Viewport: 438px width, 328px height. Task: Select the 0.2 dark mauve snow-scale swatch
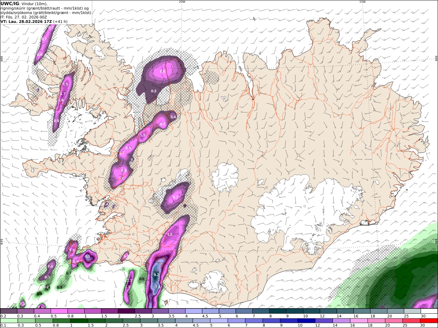9,311
